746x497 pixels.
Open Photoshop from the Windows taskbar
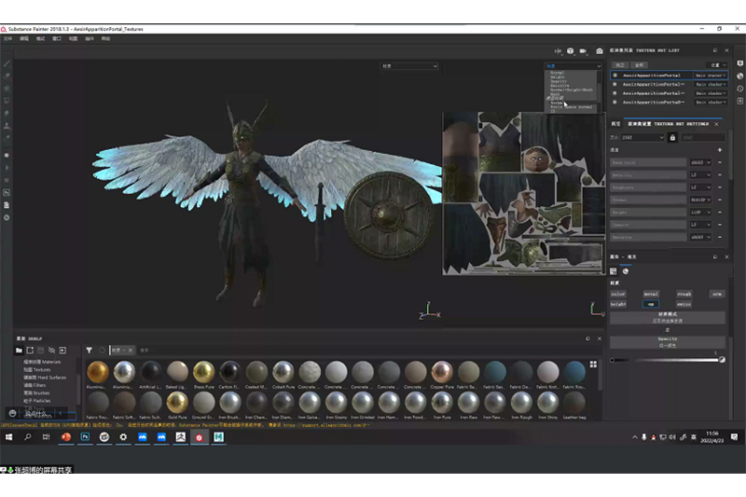[83, 436]
